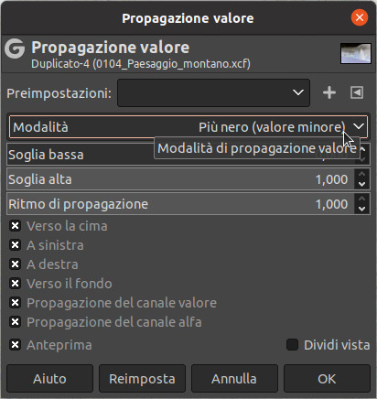
Task: Click the image preview thumbnail
Action: 356,53
